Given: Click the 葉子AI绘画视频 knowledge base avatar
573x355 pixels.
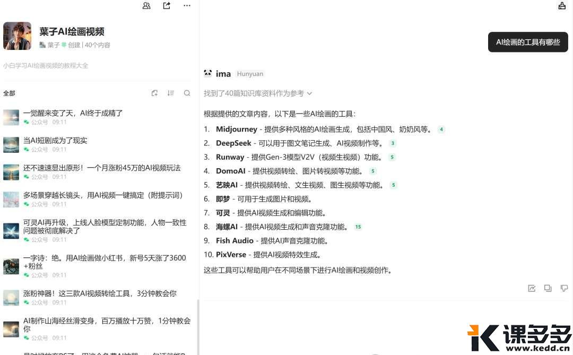Looking at the screenshot, I should pos(17,36).
